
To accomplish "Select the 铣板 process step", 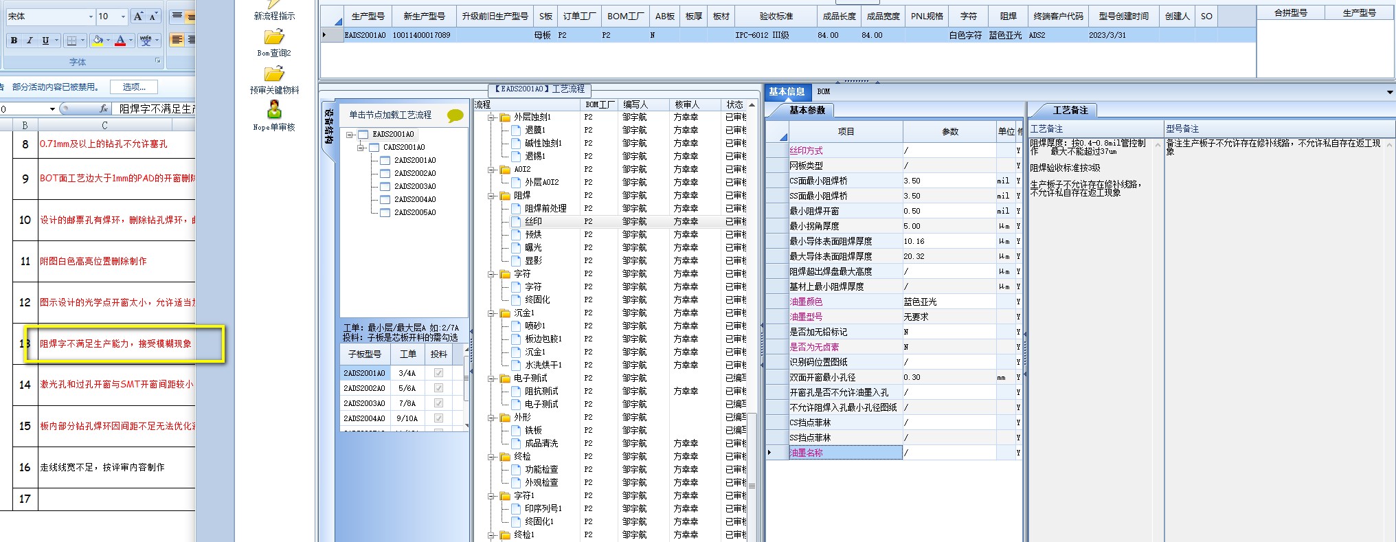I will [x=533, y=431].
